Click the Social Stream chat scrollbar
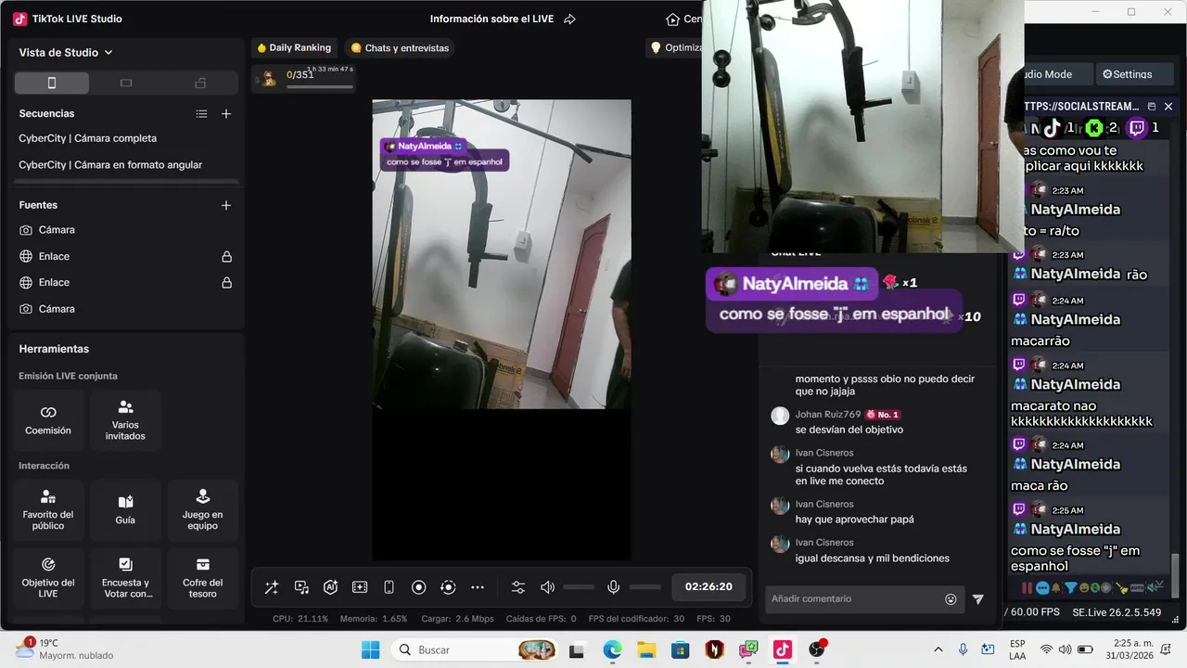 click(1176, 575)
